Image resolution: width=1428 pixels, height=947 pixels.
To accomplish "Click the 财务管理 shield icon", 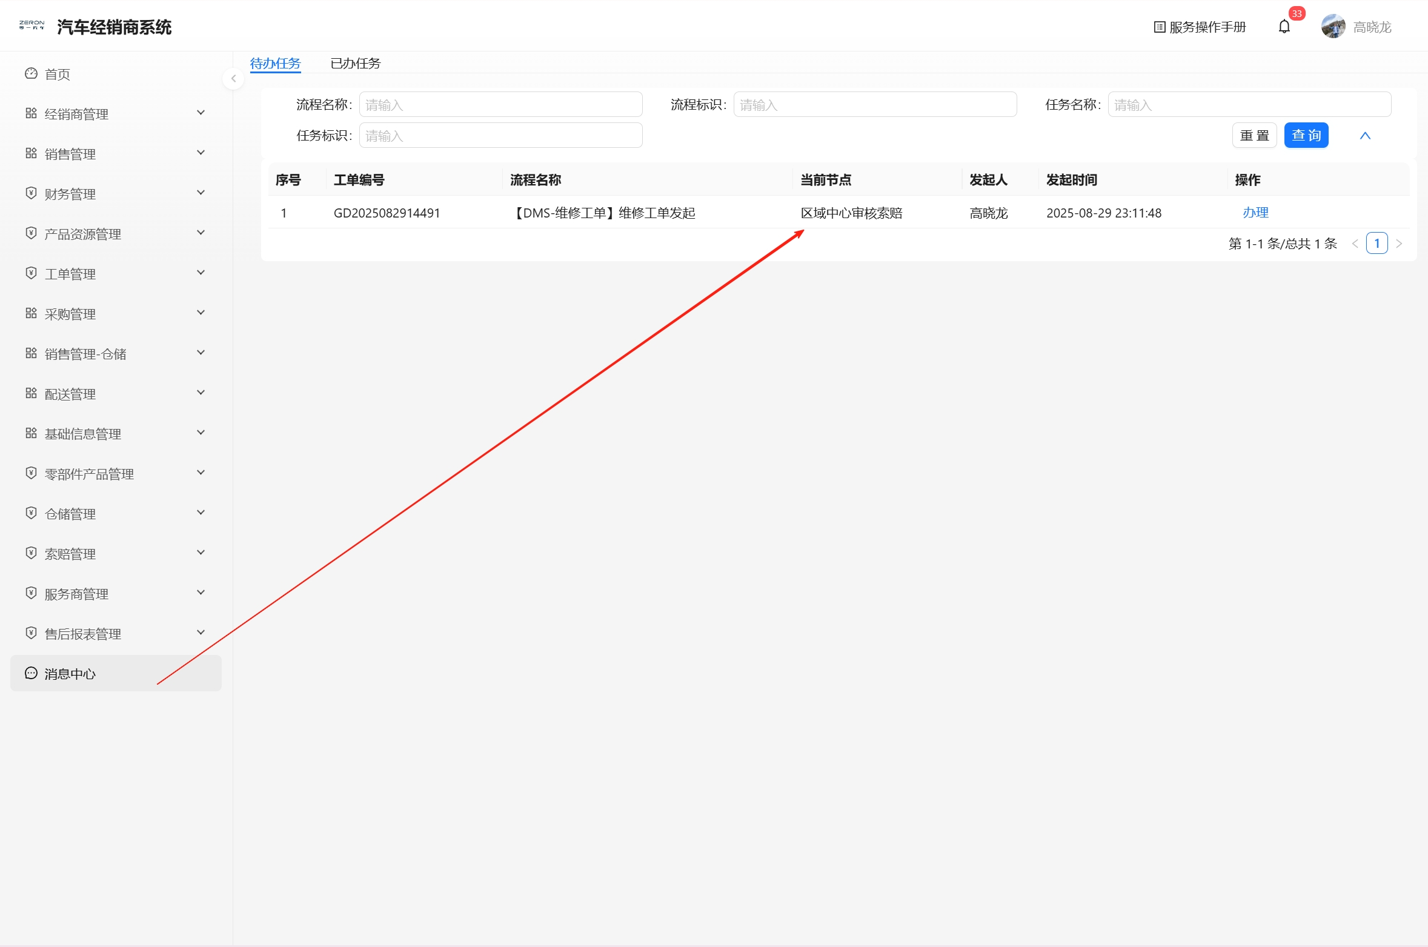I will click(31, 193).
